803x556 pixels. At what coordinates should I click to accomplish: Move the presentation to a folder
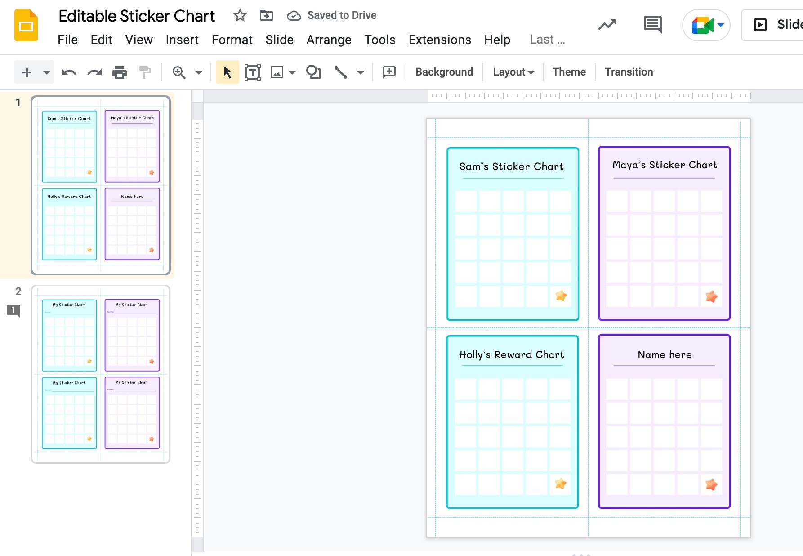coord(266,15)
